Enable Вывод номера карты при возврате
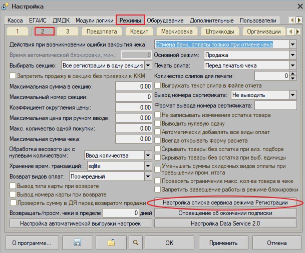The image size is (305, 253). point(13,194)
